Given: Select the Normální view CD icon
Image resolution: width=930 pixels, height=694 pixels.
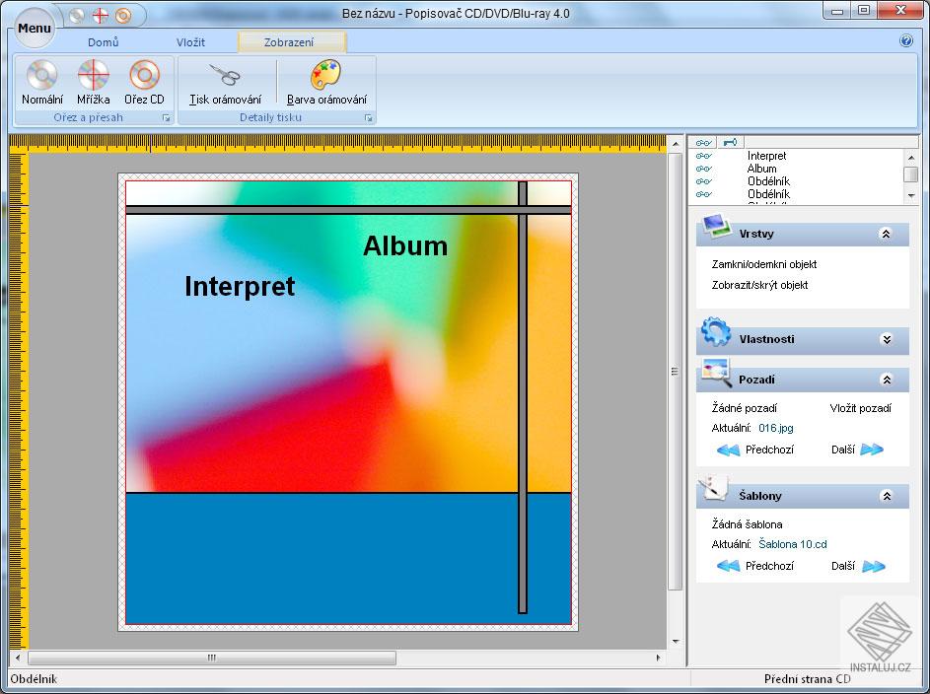Looking at the screenshot, I should [41, 77].
